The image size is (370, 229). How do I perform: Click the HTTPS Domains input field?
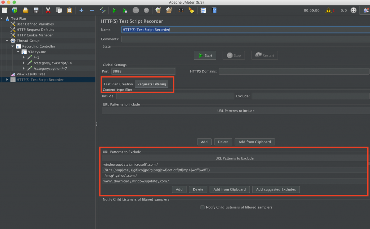pyautogui.click(x=294, y=71)
